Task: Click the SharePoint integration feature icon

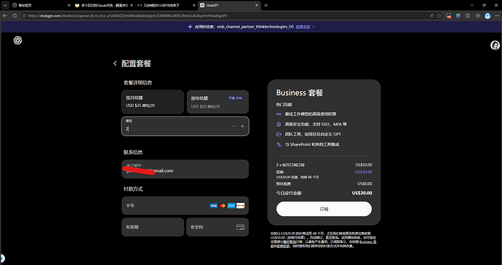Action: coord(279,145)
